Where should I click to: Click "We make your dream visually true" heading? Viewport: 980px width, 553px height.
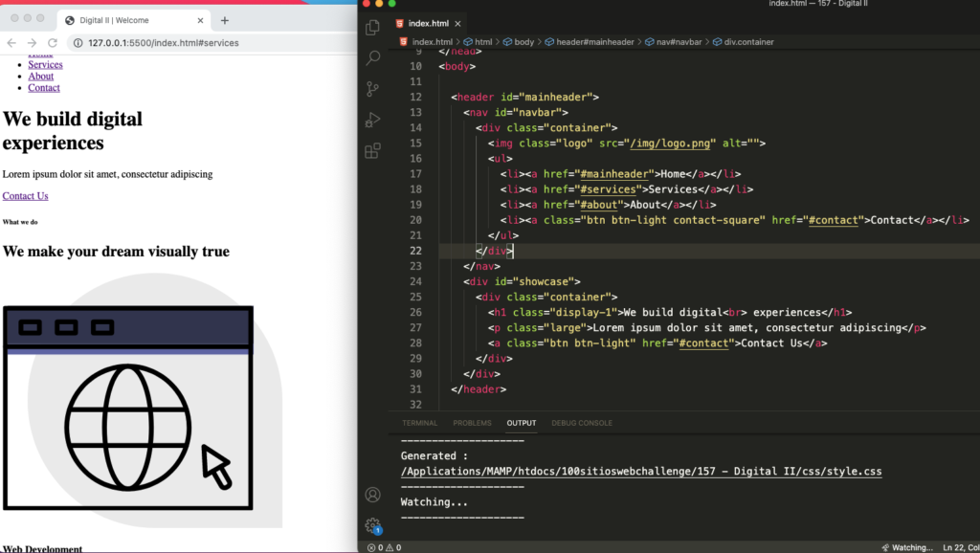[x=116, y=252]
